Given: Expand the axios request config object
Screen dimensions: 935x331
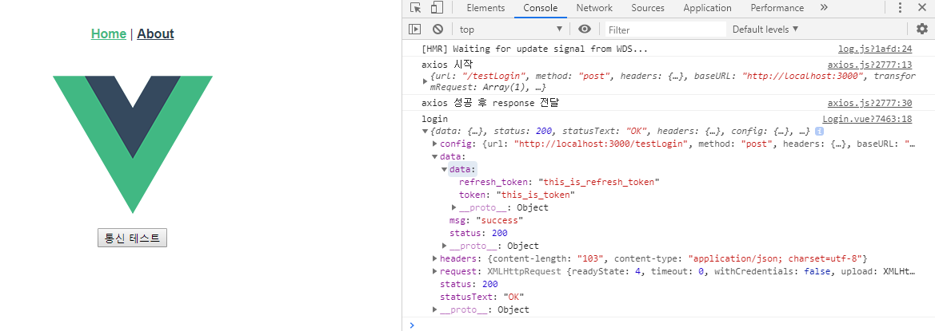Looking at the screenshot, I should tap(425, 81).
